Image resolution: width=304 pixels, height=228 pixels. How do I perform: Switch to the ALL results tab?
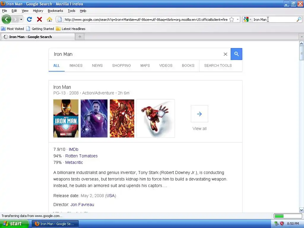(x=56, y=66)
